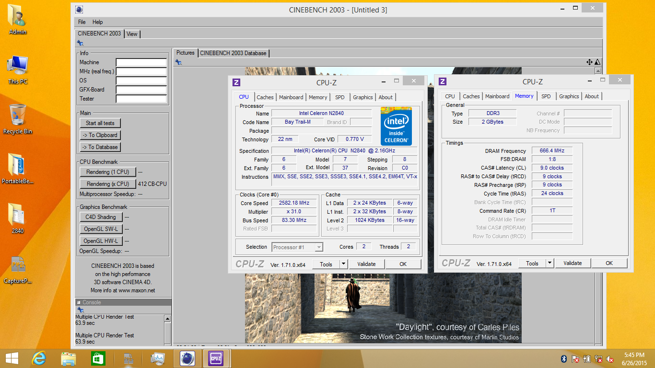Run the Rendering (1 CPU) benchmark
The image size is (655, 368).
coord(108,172)
